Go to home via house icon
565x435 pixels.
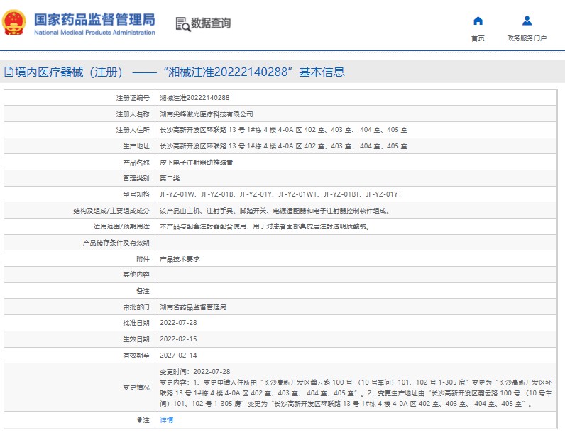pyautogui.click(x=478, y=21)
